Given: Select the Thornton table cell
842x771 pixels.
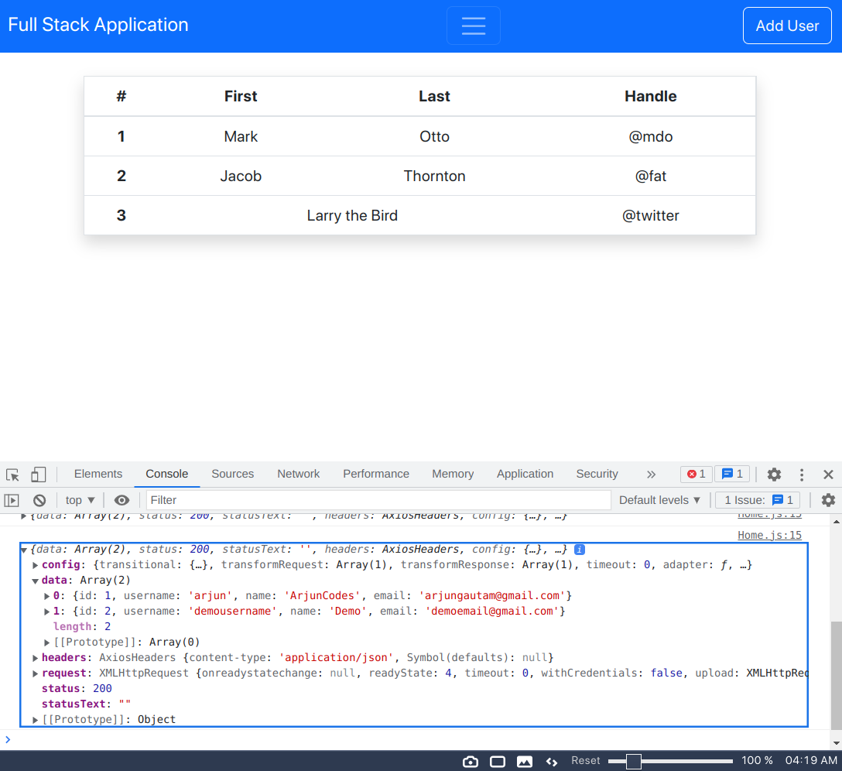Looking at the screenshot, I should 434,176.
